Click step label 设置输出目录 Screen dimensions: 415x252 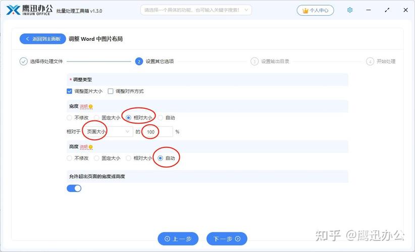[x=275, y=61]
